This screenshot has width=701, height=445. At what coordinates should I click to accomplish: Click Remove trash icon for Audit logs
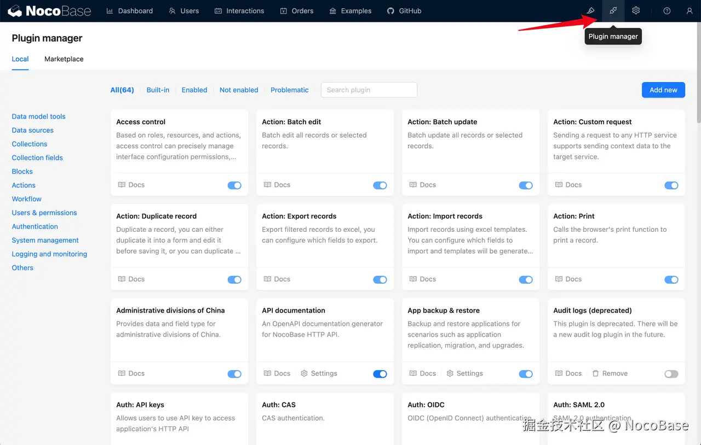[595, 373]
